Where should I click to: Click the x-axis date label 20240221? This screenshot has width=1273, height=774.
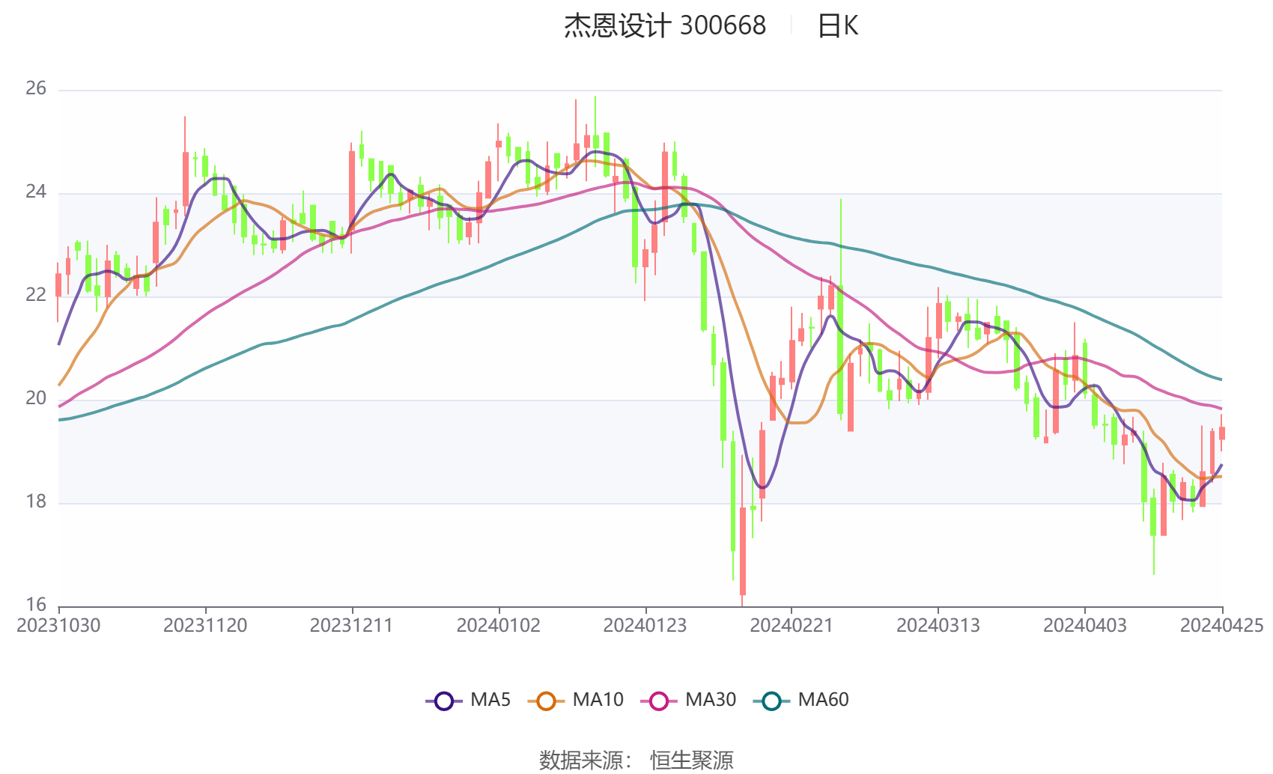[792, 625]
